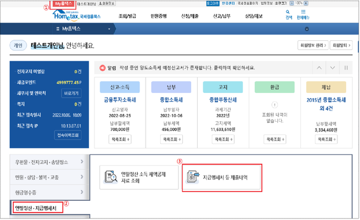Click 목록조회 under 종합부동산세 고지
This screenshot has height=220, width=360.
pyautogui.click(x=220, y=138)
